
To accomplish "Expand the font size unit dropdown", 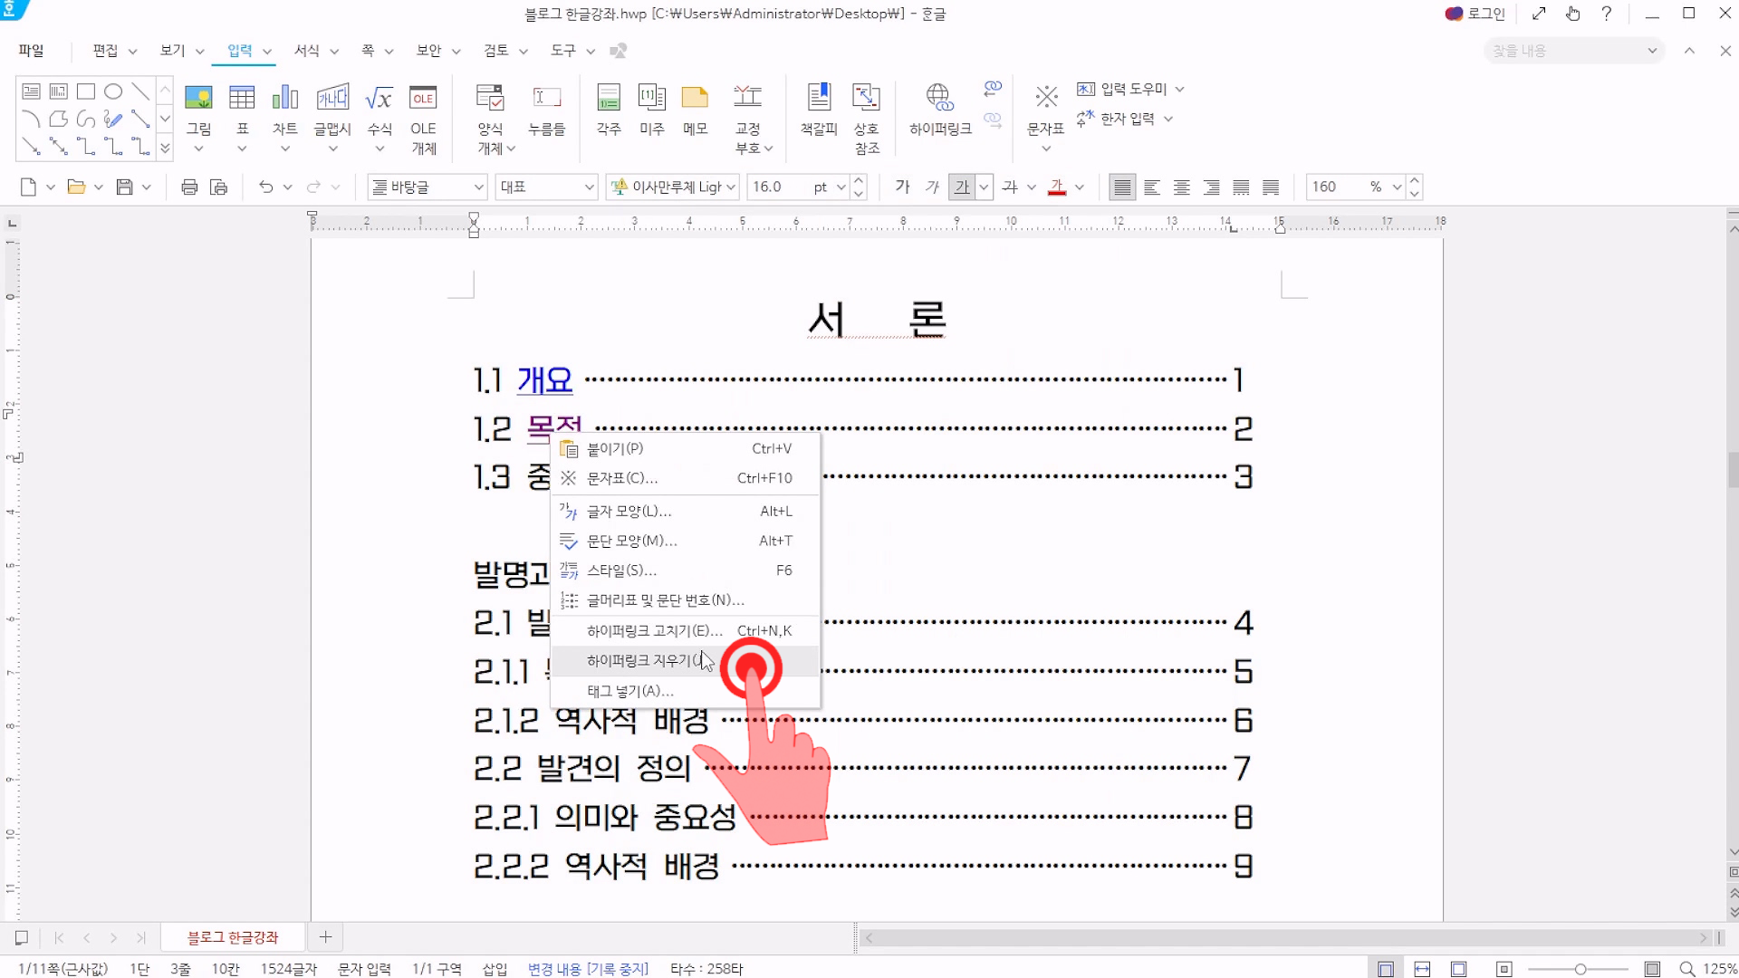I will point(841,187).
